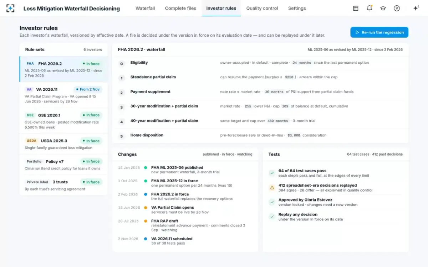Click the 24 months value chip
This screenshot has height=267, width=428.
click(x=301, y=63)
